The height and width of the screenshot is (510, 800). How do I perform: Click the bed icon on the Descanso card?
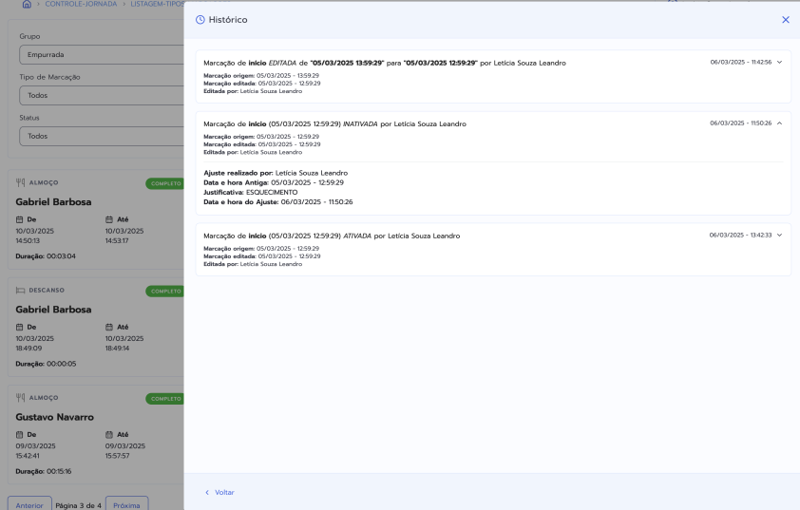coord(21,291)
